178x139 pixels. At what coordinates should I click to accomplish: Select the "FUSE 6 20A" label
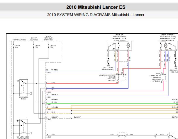pos(17,46)
